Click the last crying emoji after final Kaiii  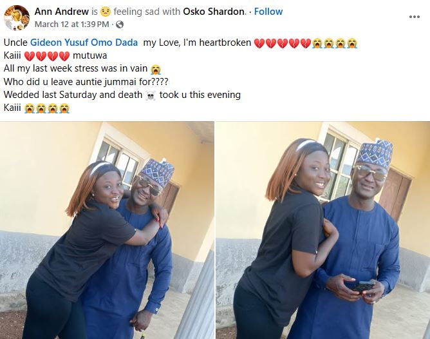pyautogui.click(x=64, y=108)
